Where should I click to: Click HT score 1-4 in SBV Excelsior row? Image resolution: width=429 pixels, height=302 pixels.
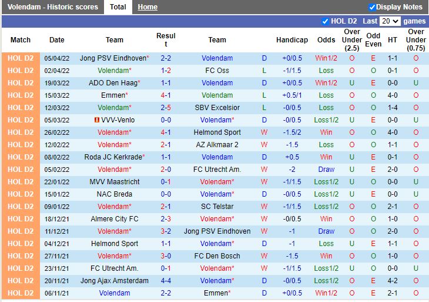393,107
